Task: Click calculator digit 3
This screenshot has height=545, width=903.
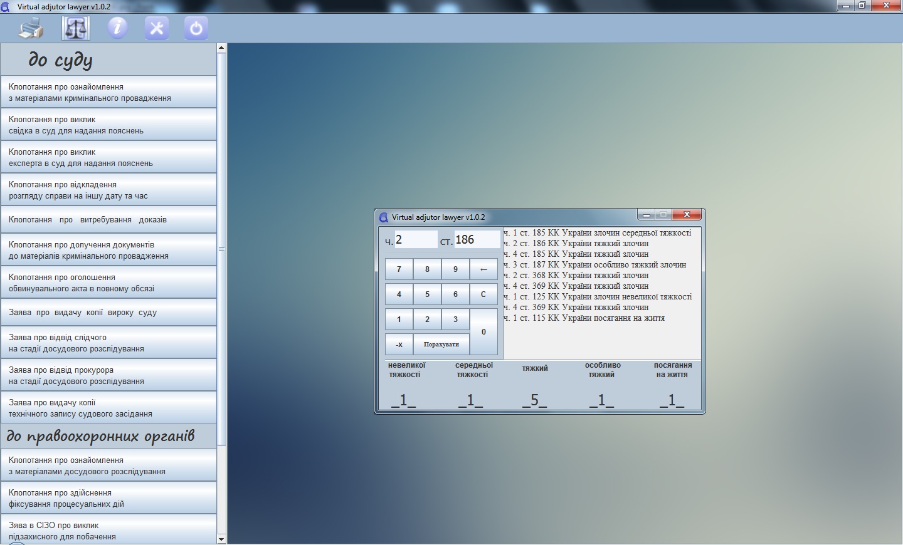Action: pos(455,319)
